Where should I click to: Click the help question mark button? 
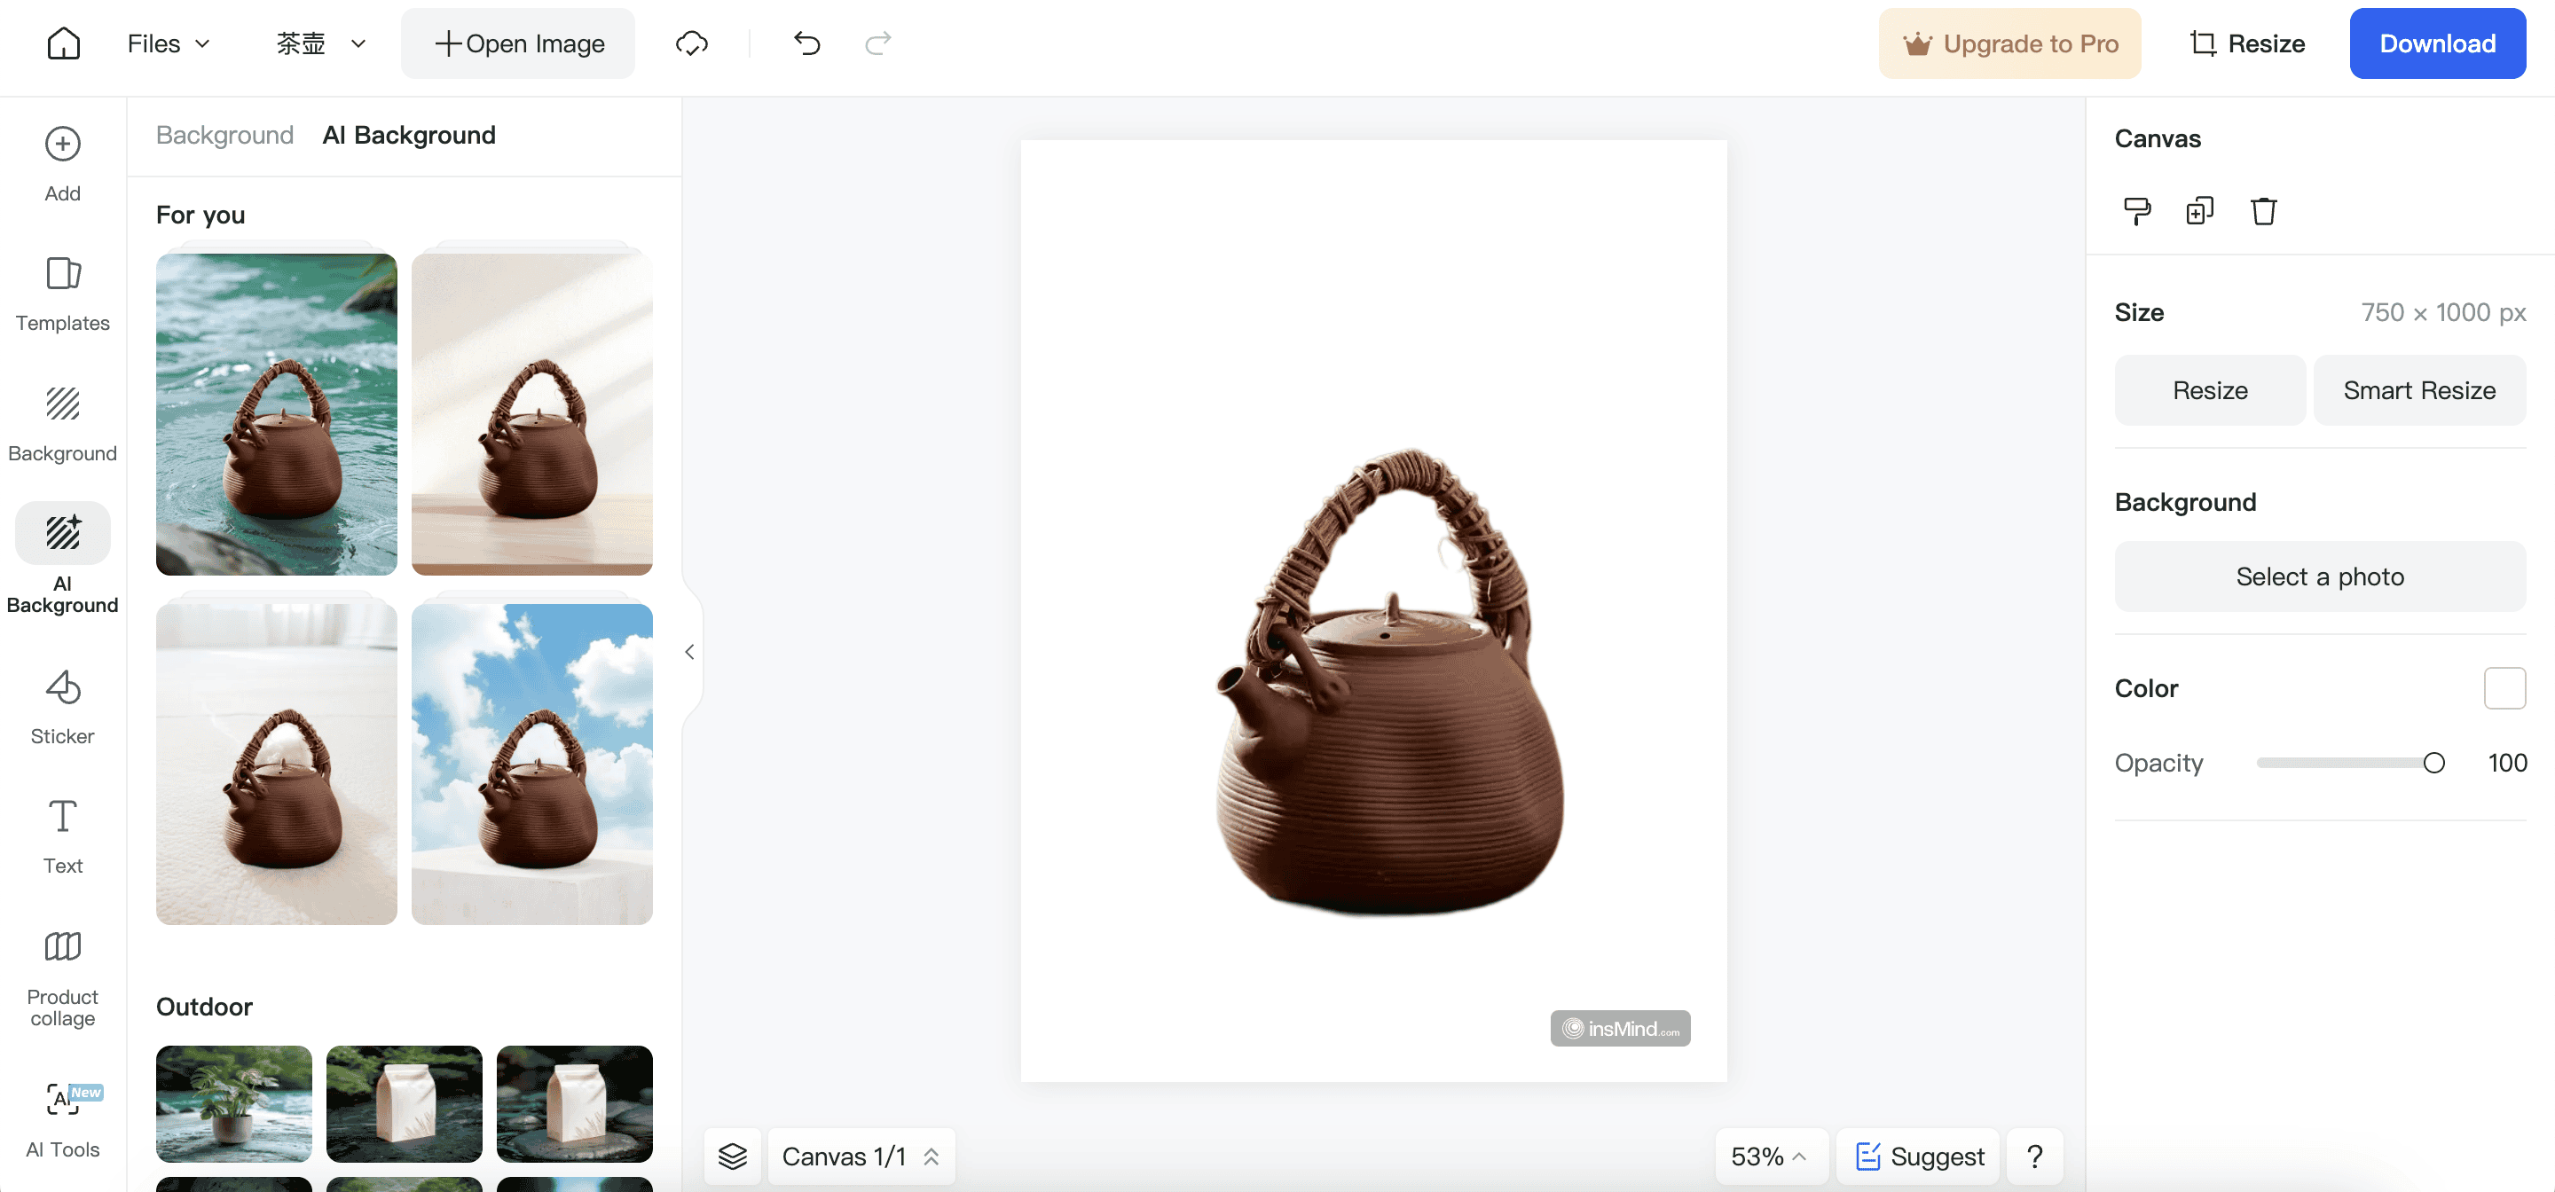tap(2034, 1157)
